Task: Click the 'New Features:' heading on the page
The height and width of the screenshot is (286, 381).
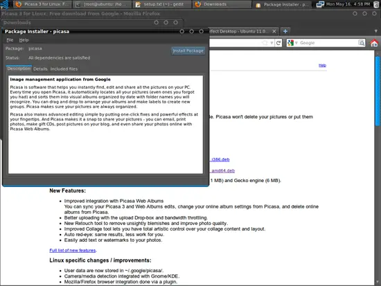Action: click(68, 190)
